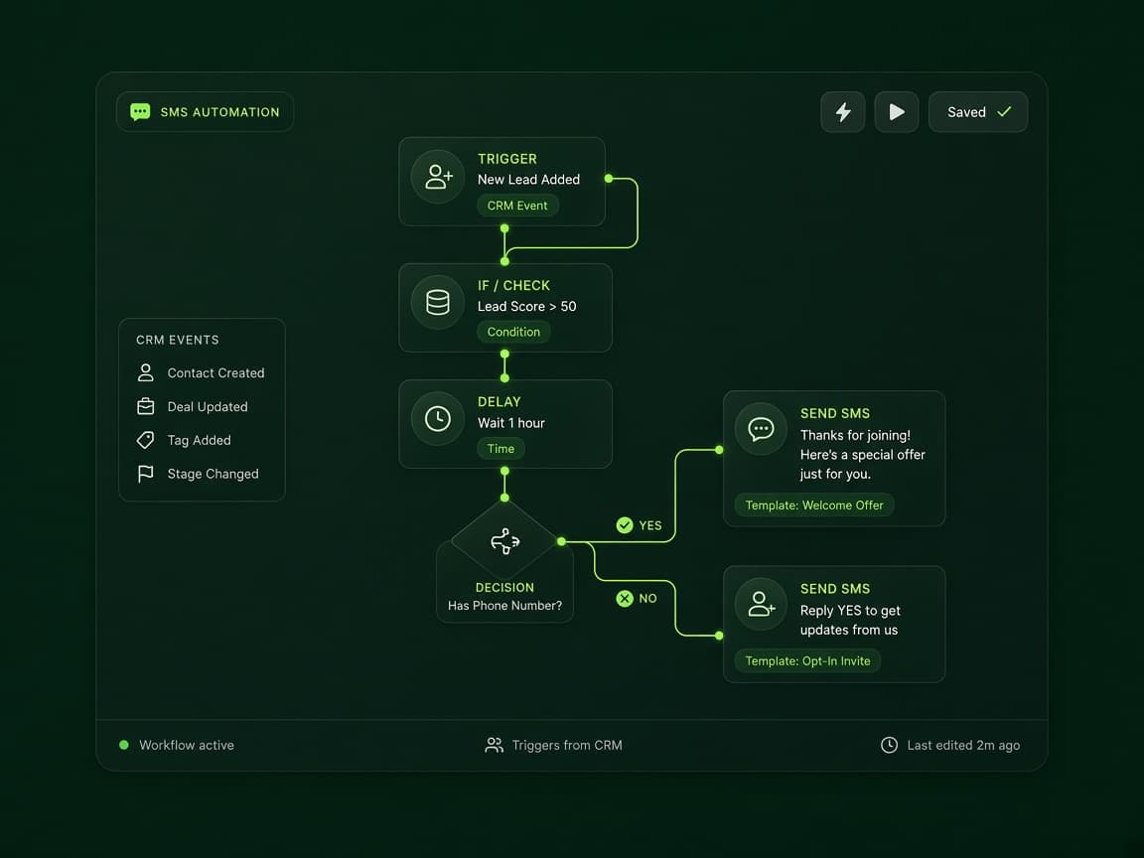Screen dimensions: 1144x858
Task: Open the SMS Automation title badge
Action: pyautogui.click(x=205, y=111)
